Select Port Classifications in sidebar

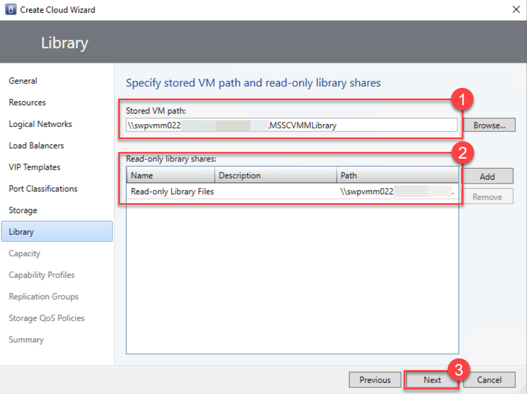click(x=43, y=189)
